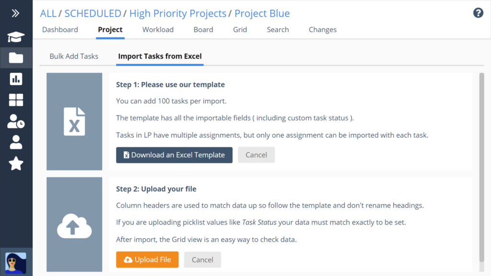The height and width of the screenshot is (276, 491).
Task: Open the Changes tab
Action: point(323,29)
